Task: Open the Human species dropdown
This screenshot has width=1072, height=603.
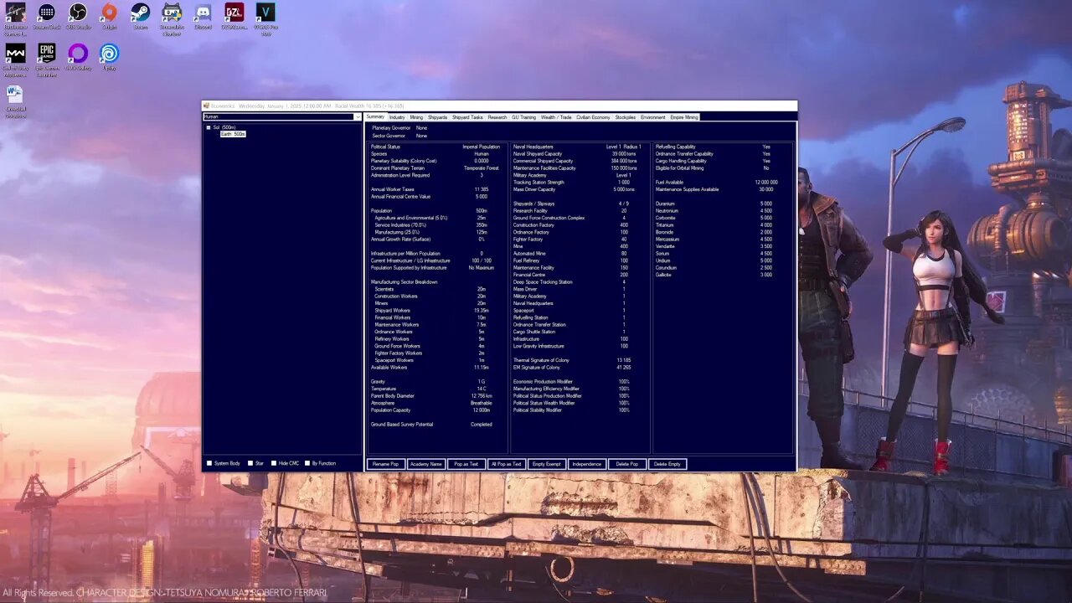Action: point(282,116)
